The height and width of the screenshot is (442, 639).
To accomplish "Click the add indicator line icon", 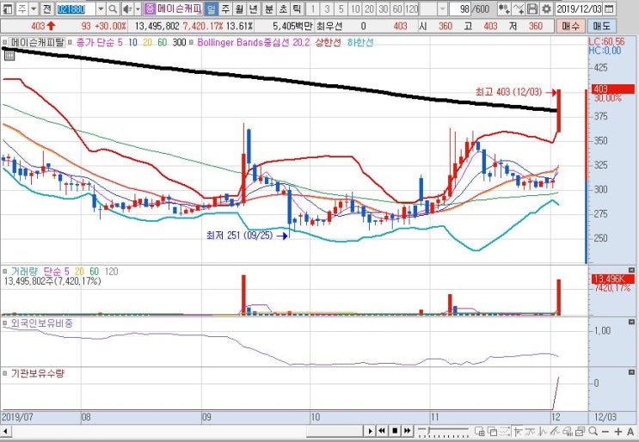I will [519, 9].
